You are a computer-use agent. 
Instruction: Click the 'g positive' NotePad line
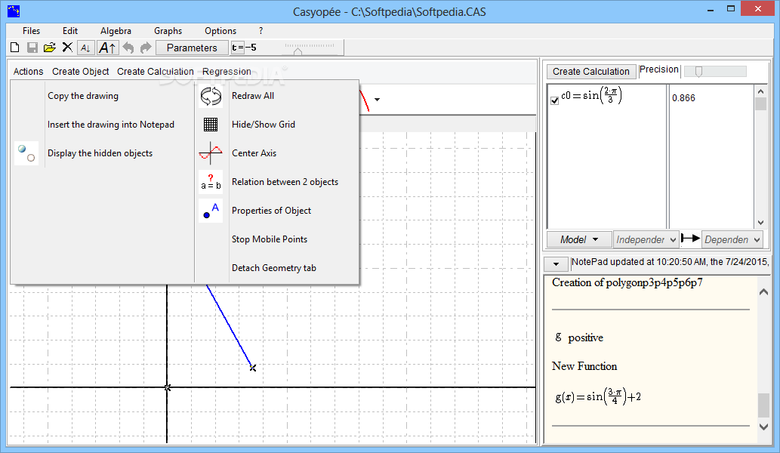(x=579, y=337)
